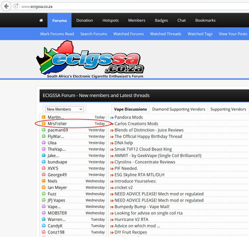Select the Vape Discussions tab
Screen dimensions: 249x237
[x=130, y=109]
